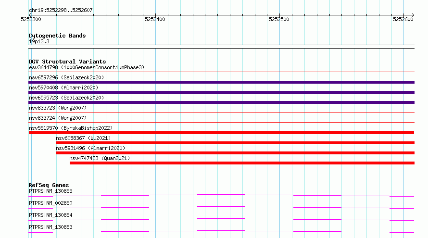Click the Cytogenetic Bands track title
The width and height of the screenshot is (428, 238).
(x=57, y=36)
